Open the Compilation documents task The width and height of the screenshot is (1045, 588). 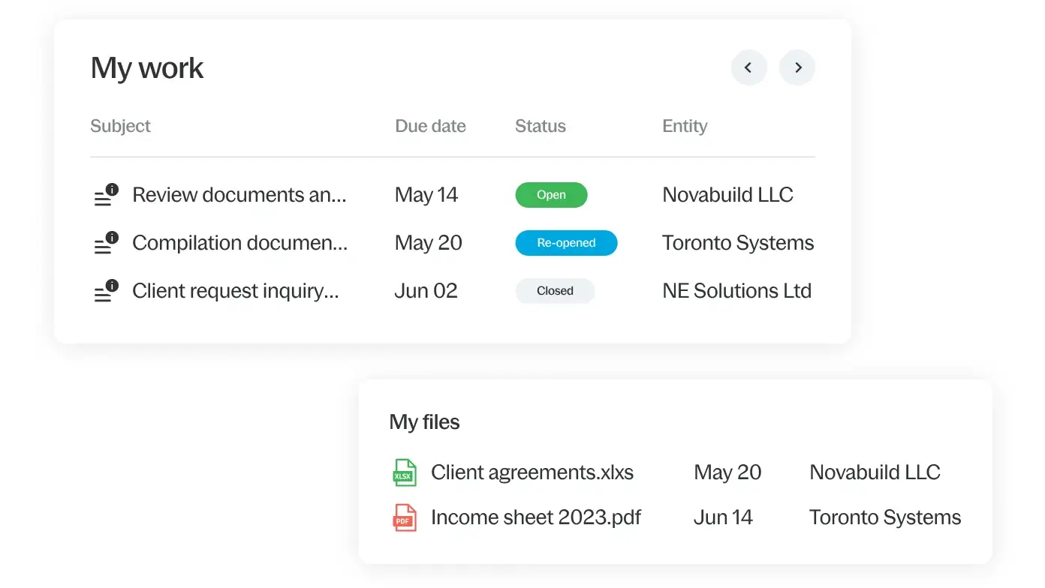coord(240,243)
